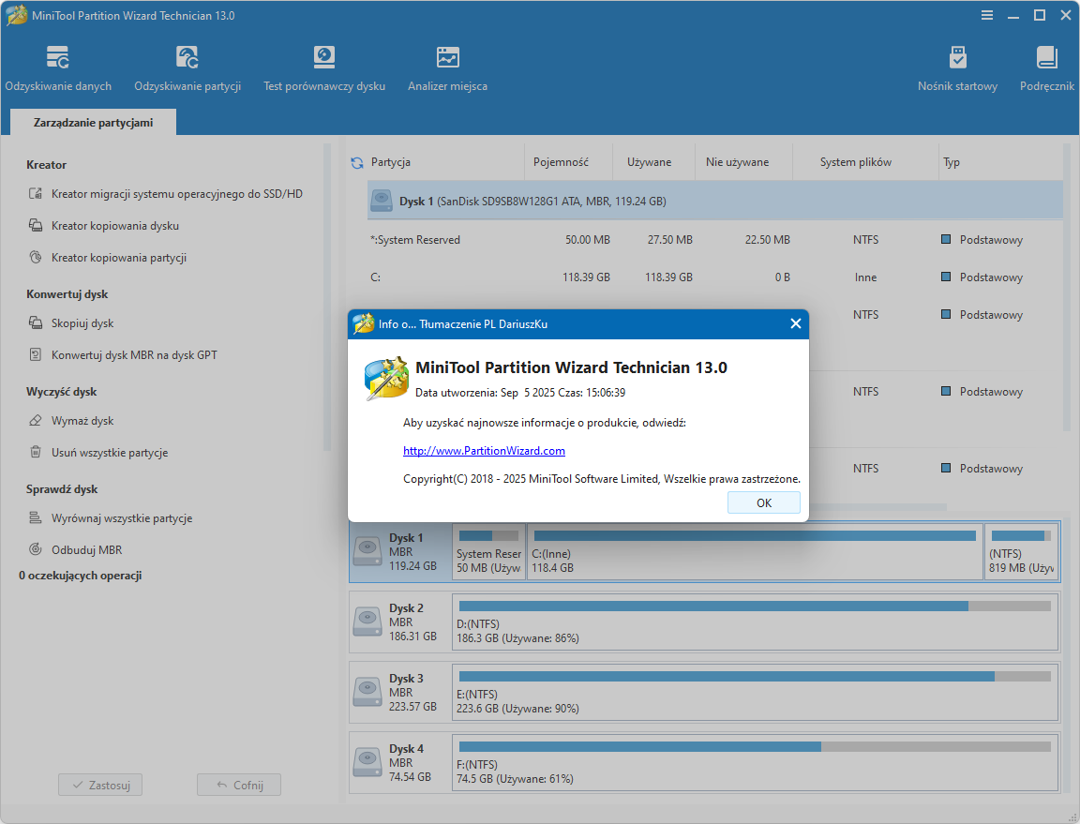Open Analizer miejsca tool
Screen dimensions: 1080x824
(x=448, y=68)
